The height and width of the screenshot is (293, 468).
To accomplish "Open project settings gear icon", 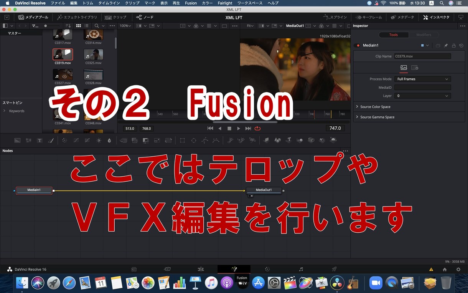I will click(x=458, y=270).
